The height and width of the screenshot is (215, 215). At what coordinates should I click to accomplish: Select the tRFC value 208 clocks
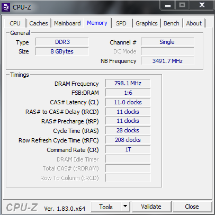tap(128, 140)
